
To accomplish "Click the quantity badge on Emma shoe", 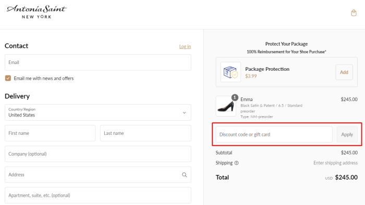I will [x=235, y=97].
